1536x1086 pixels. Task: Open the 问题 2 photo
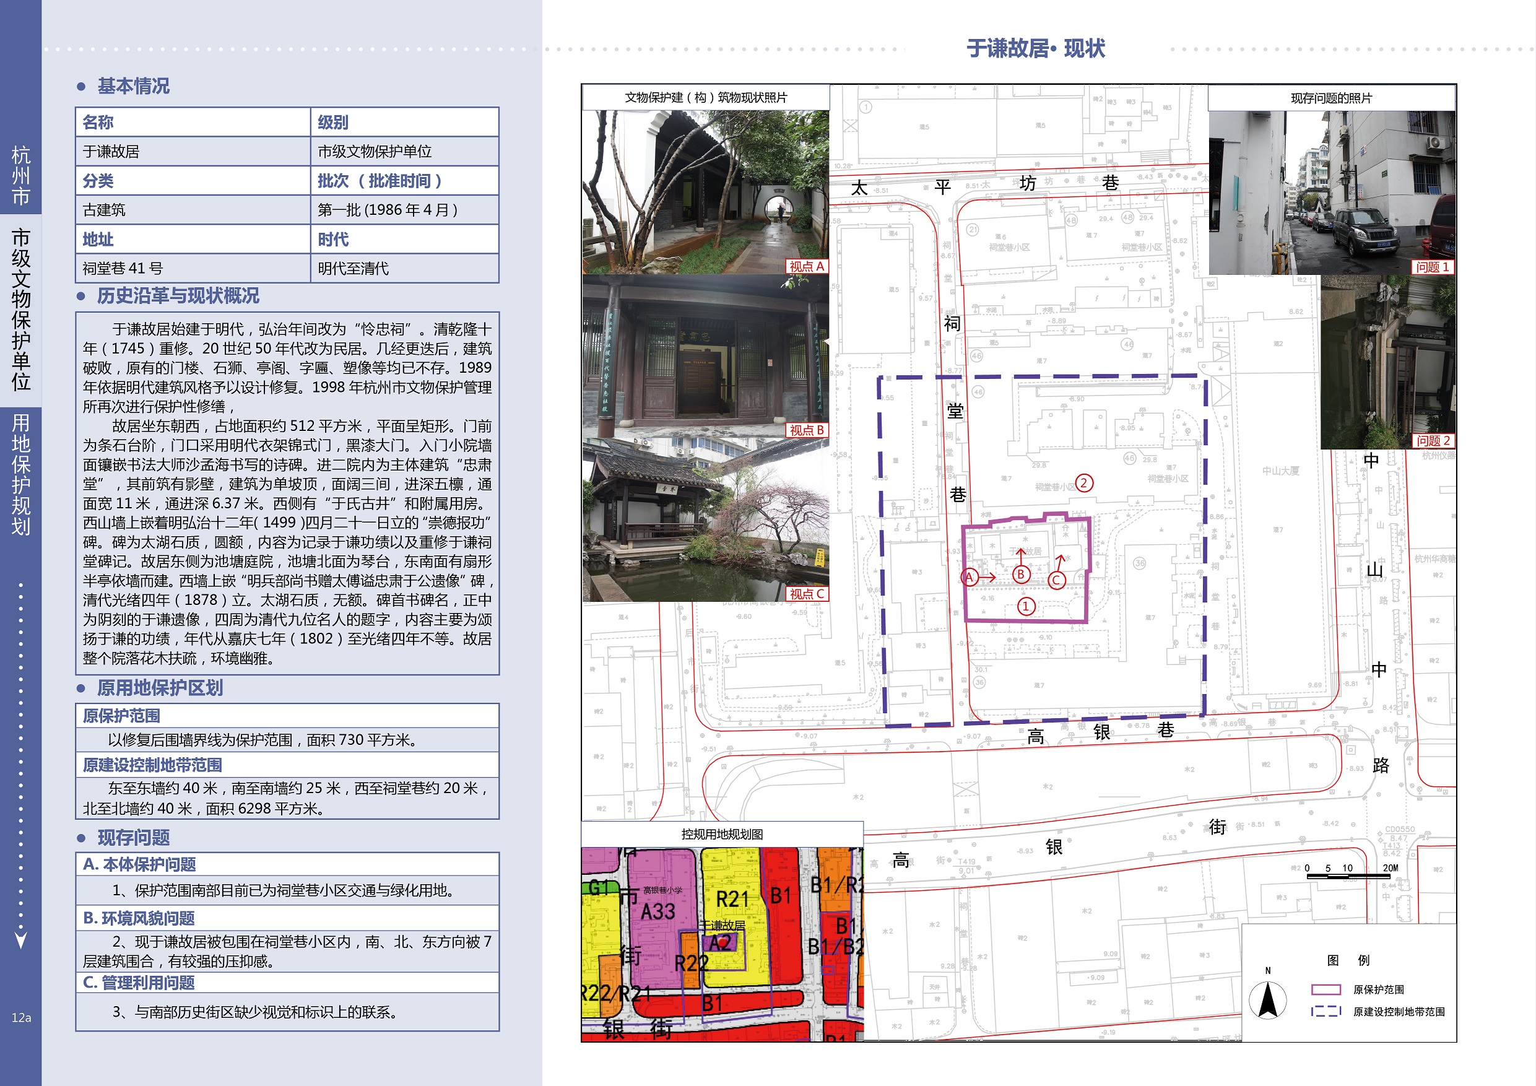tap(1387, 362)
